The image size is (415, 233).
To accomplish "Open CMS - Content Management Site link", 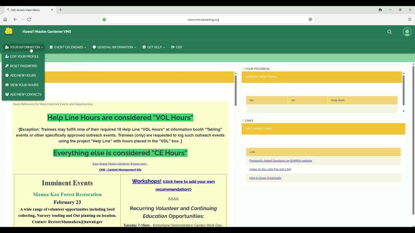I will click(x=120, y=170).
